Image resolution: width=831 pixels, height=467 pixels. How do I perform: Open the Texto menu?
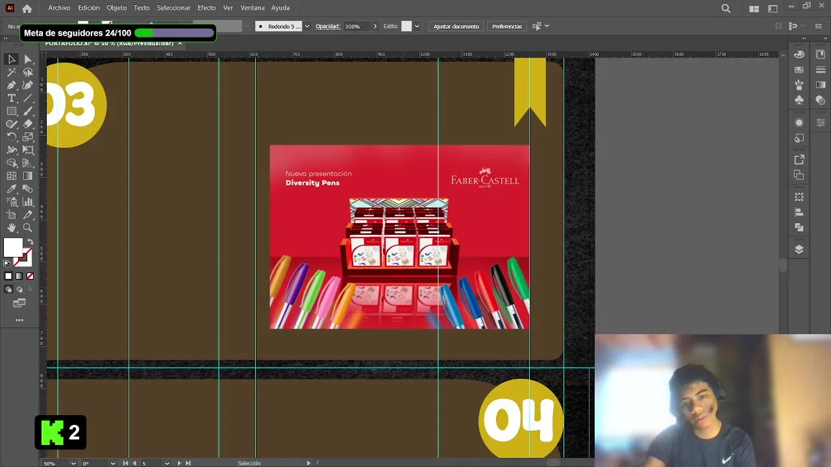tap(142, 8)
